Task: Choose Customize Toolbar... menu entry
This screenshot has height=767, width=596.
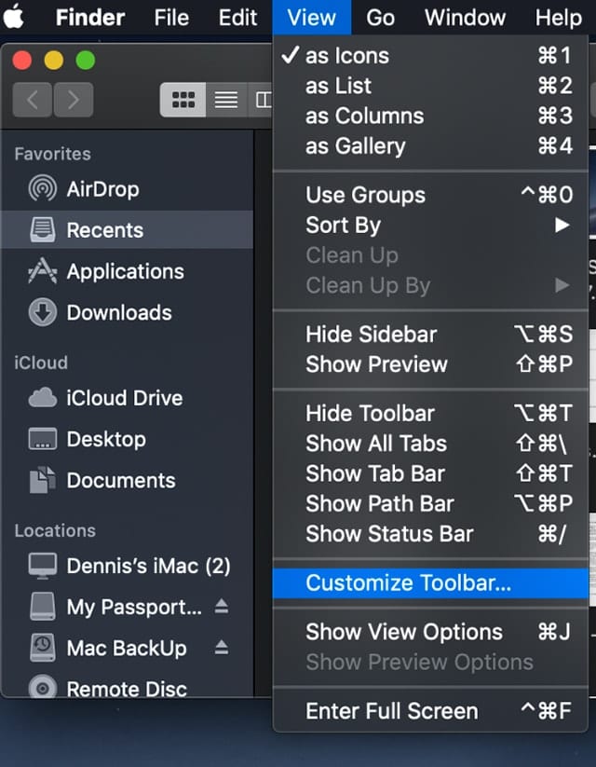Action: tap(408, 583)
